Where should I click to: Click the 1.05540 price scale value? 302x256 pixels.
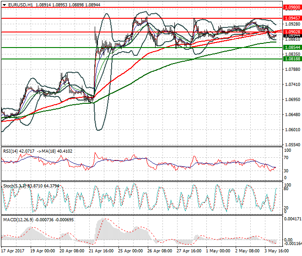(x=292, y=145)
